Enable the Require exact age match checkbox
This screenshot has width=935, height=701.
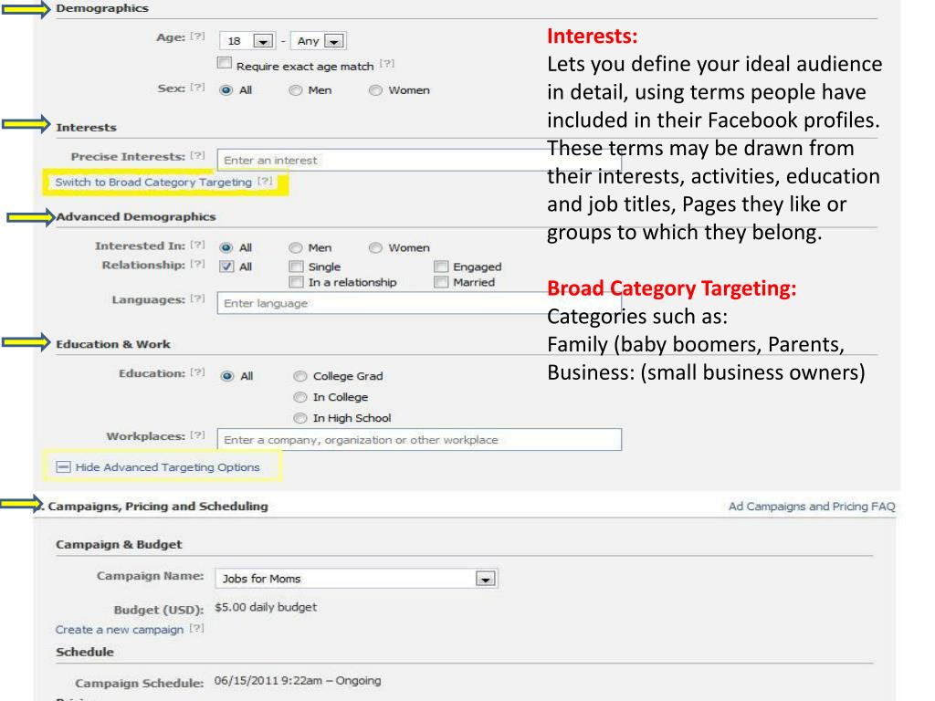coord(225,63)
